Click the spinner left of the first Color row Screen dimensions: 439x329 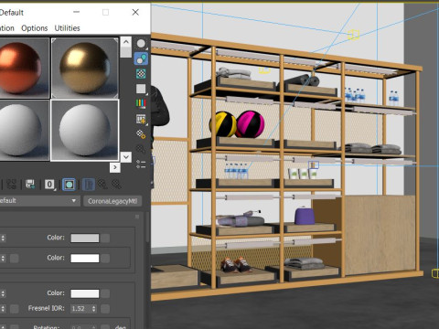point(3,238)
